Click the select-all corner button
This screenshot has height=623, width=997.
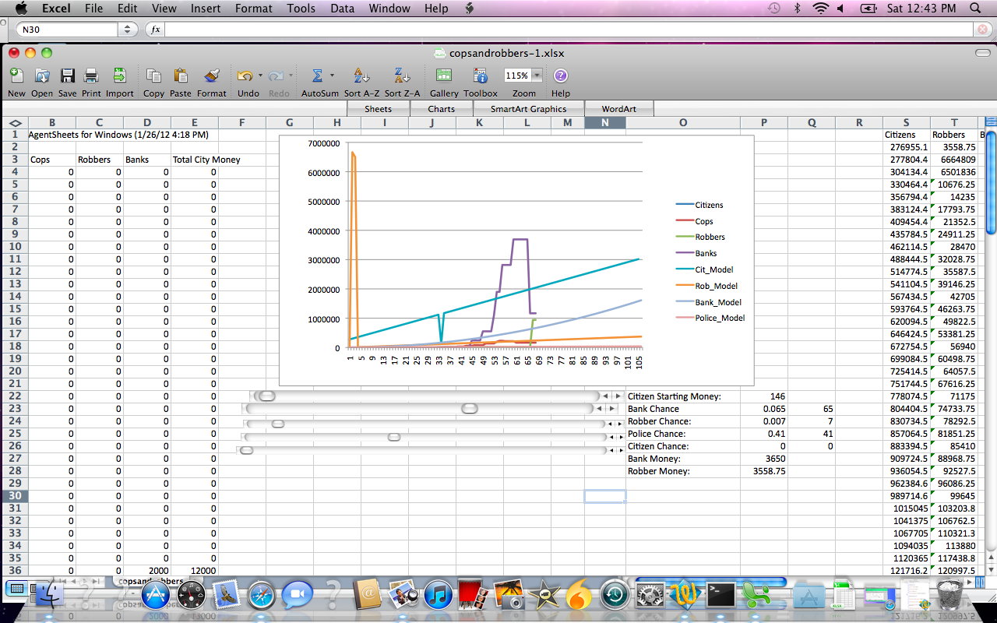(15, 122)
